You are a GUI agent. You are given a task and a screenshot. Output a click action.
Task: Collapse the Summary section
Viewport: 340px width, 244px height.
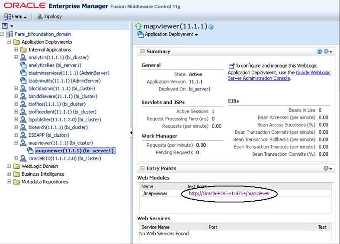click(142, 51)
